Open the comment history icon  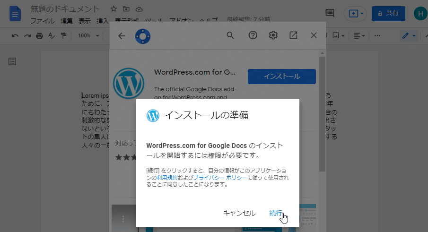[x=330, y=13]
